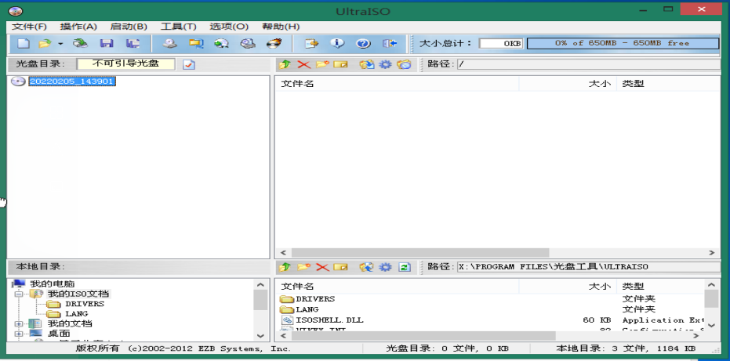
Task: Click rename icon in disc directory toolbar
Action: click(x=341, y=64)
